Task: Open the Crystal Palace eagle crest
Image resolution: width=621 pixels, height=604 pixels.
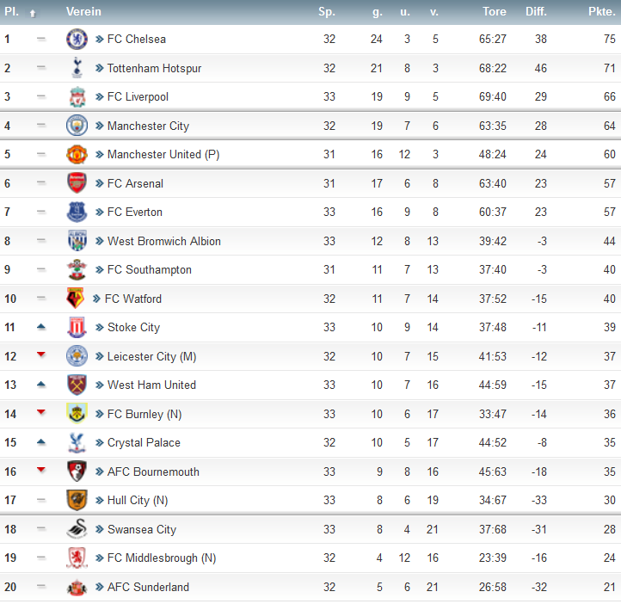Action: tap(77, 442)
